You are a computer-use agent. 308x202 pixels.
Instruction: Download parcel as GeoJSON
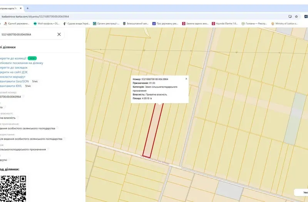[14, 81]
